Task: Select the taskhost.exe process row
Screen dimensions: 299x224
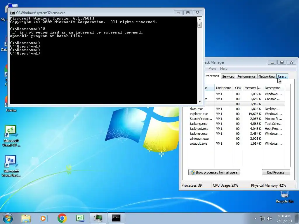Action: click(x=237, y=129)
